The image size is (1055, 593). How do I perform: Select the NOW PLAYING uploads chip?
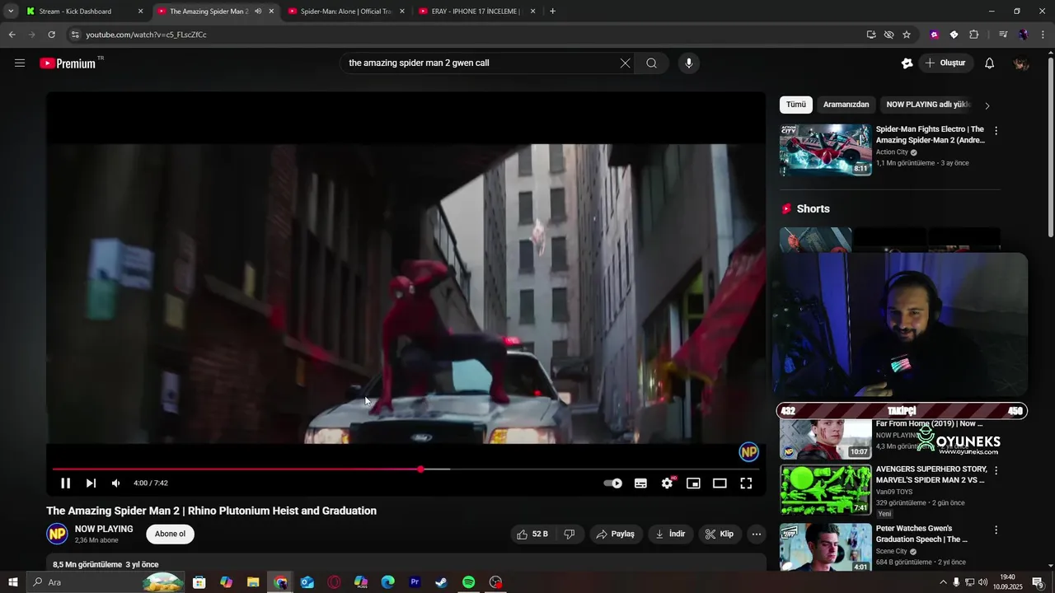(928, 105)
